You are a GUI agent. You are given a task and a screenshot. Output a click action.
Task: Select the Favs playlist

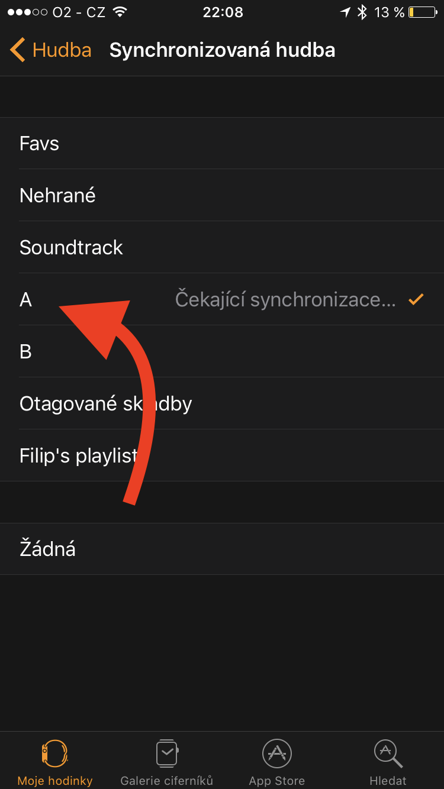tap(40, 144)
